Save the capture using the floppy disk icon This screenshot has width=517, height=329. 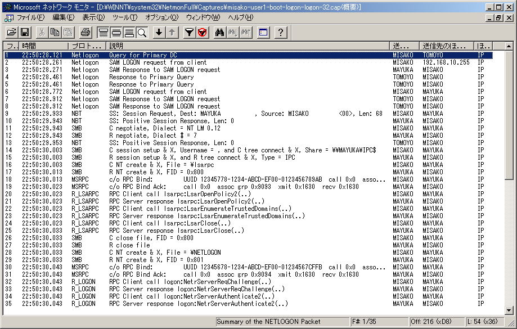pyautogui.click(x=25, y=32)
